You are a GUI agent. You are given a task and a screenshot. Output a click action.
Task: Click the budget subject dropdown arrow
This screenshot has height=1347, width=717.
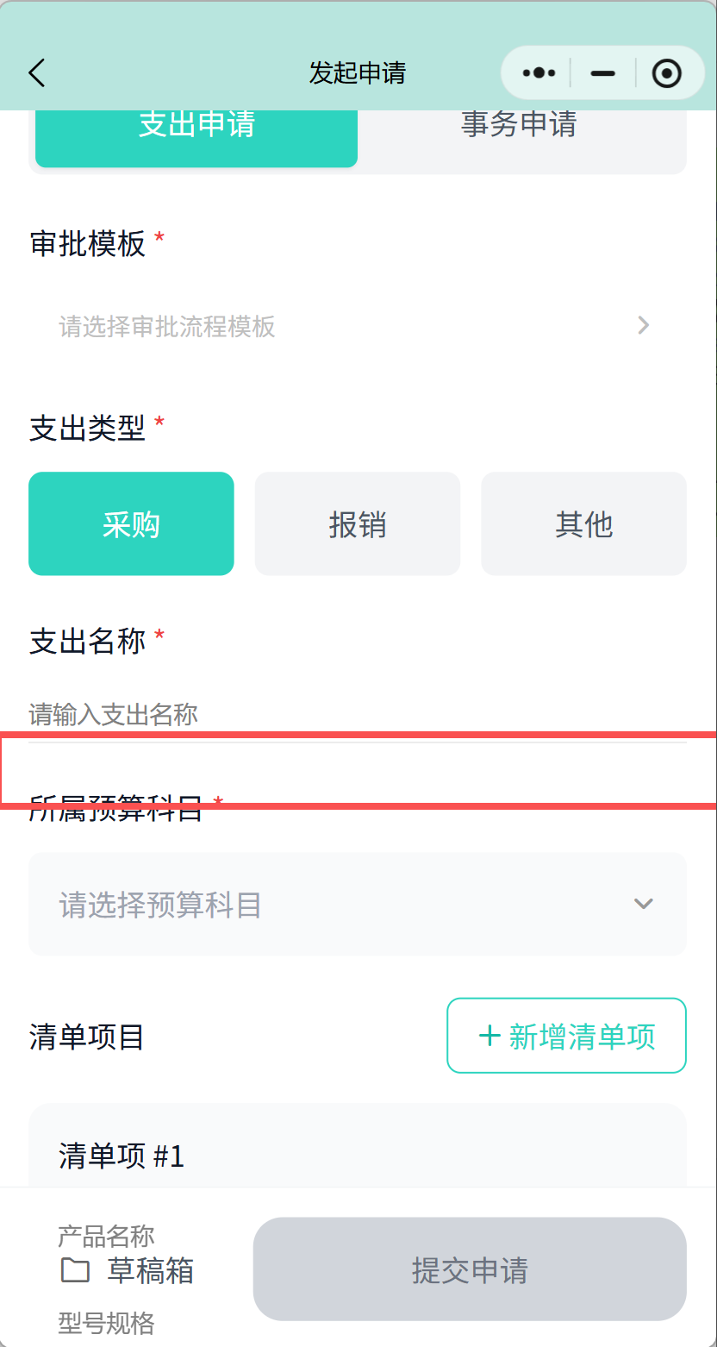643,904
